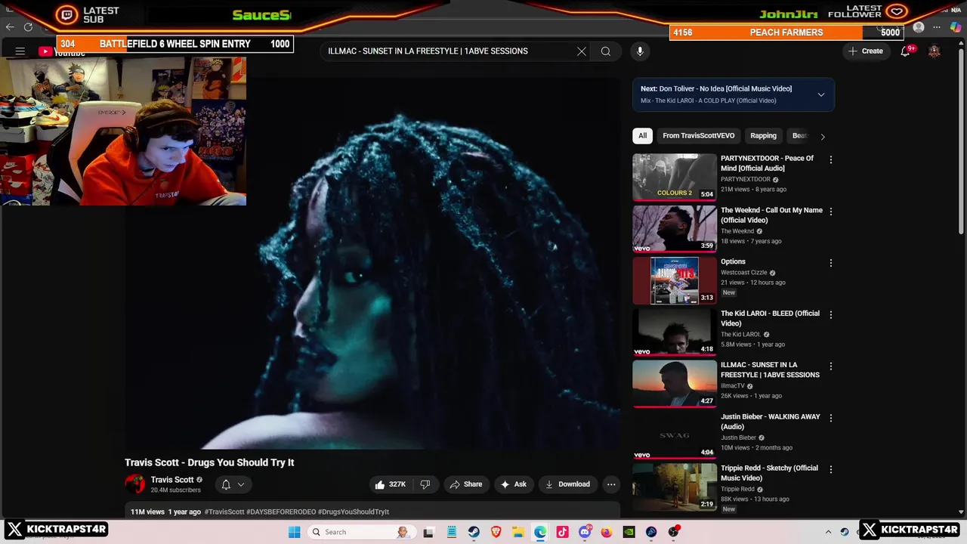The image size is (967, 544).
Task: Open Task View on taskbar
Action: [429, 532]
